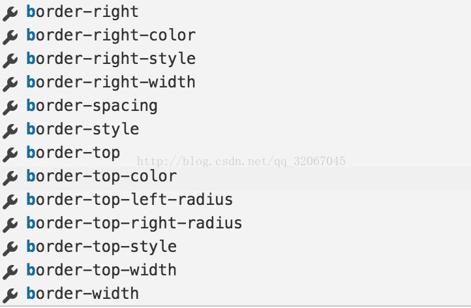Pick border-style from the list

click(235, 129)
